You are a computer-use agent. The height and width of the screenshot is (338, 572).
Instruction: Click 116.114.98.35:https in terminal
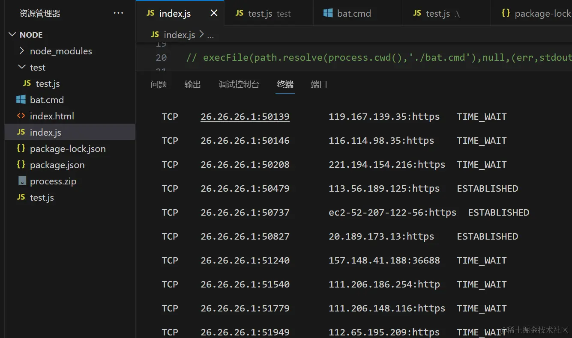381,140
